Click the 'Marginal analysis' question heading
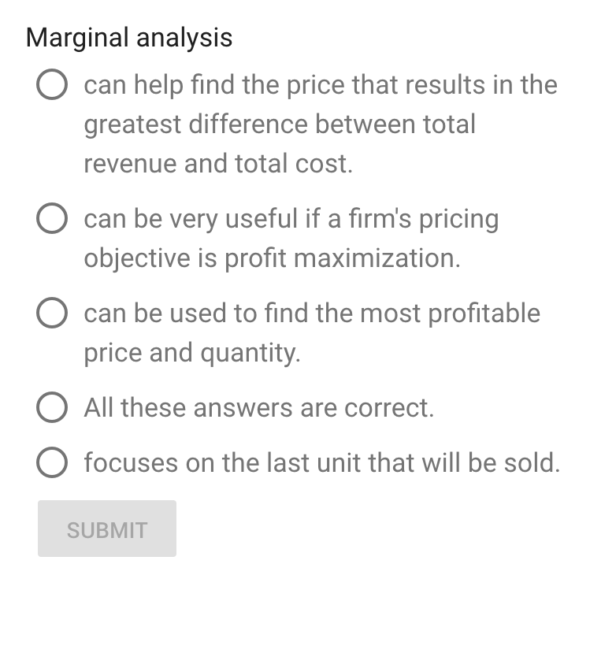 click(128, 37)
